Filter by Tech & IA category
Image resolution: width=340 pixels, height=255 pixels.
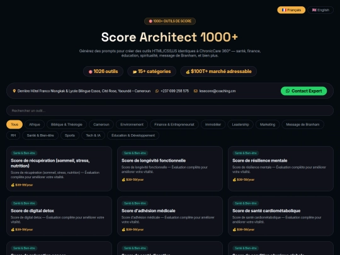click(93, 135)
